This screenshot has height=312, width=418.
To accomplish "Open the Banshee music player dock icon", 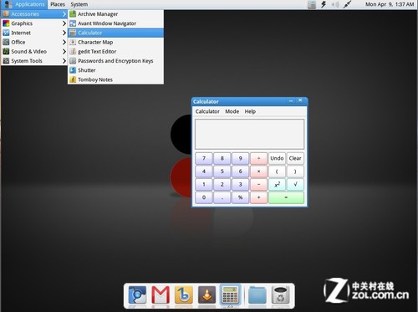I will 184,295.
